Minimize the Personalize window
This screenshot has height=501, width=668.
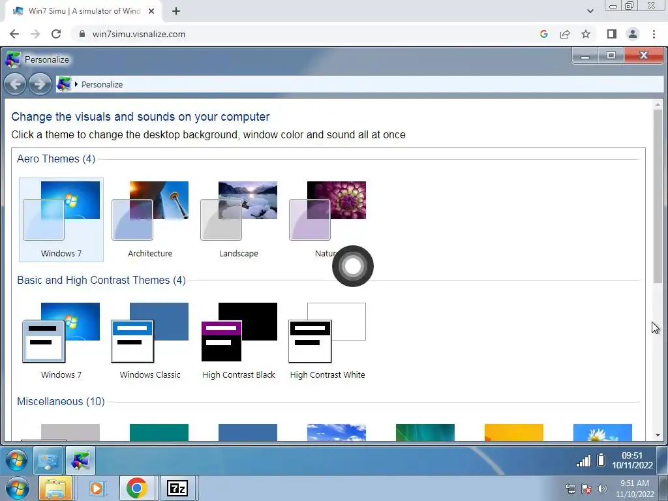(585, 56)
